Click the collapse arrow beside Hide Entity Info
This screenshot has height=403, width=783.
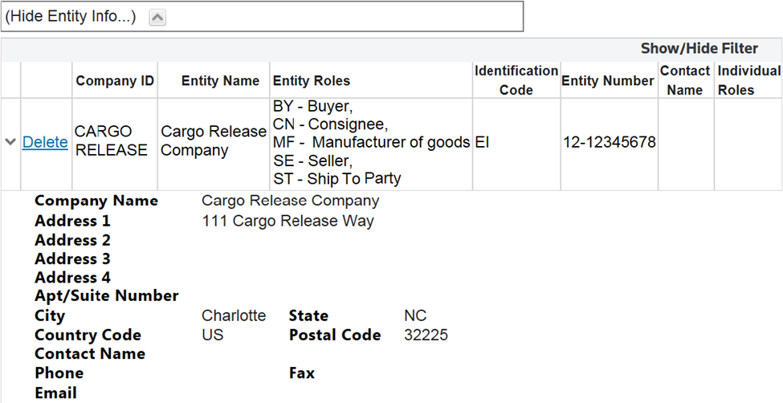158,18
